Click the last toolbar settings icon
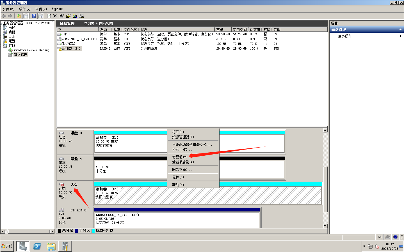 [81, 16]
